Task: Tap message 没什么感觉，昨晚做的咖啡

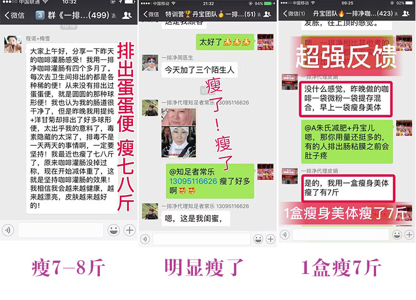Action: point(346,98)
